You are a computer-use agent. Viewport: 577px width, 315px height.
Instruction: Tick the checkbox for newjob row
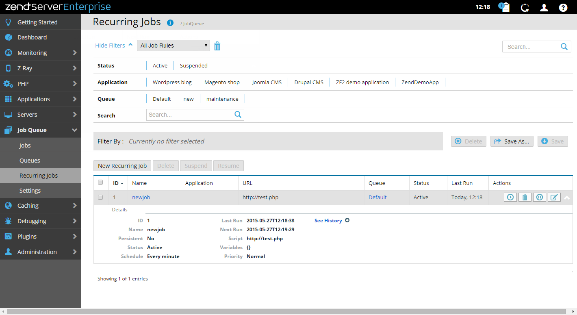pos(100,197)
